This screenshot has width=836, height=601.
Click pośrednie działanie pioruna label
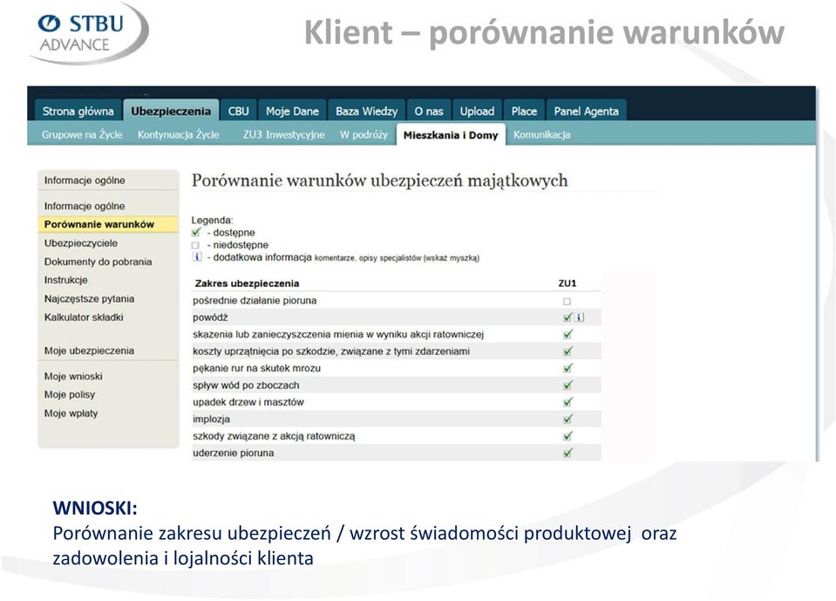pos(255,301)
